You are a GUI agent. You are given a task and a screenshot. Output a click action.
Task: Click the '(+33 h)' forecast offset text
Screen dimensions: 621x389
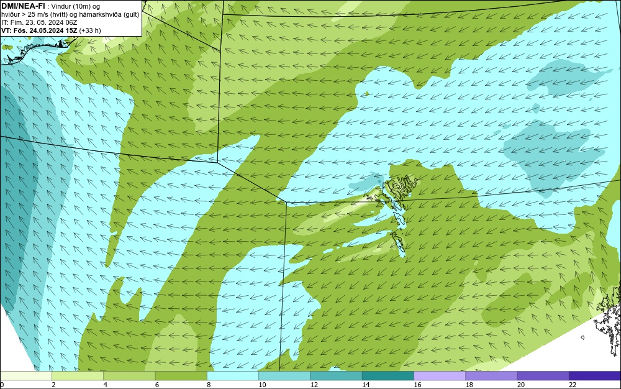(x=90, y=30)
